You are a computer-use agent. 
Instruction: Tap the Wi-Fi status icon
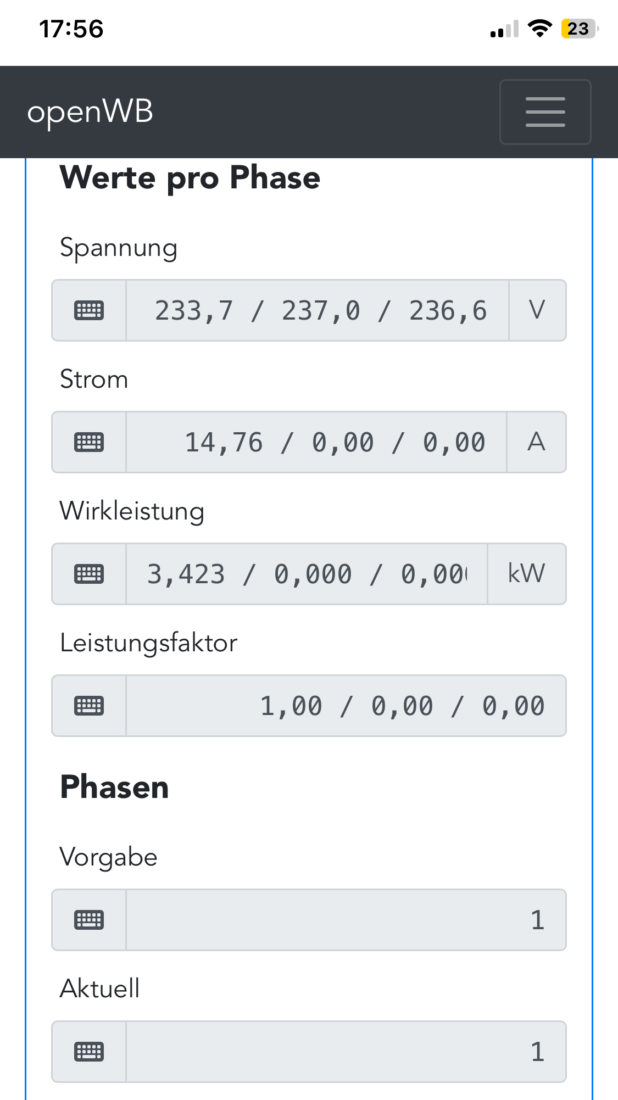[539, 29]
